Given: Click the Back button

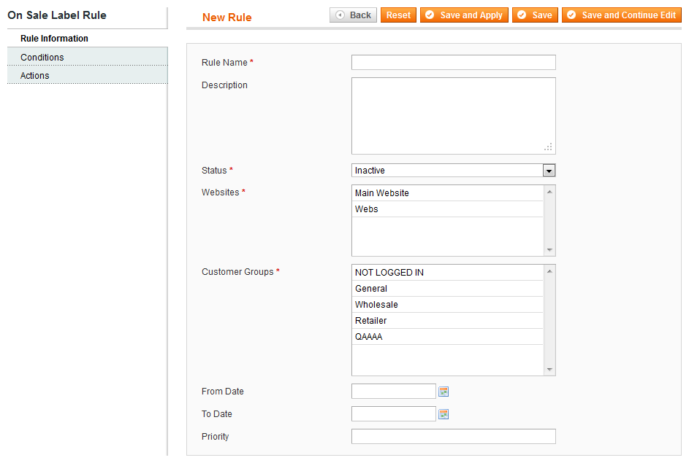Looking at the screenshot, I should 353,15.
